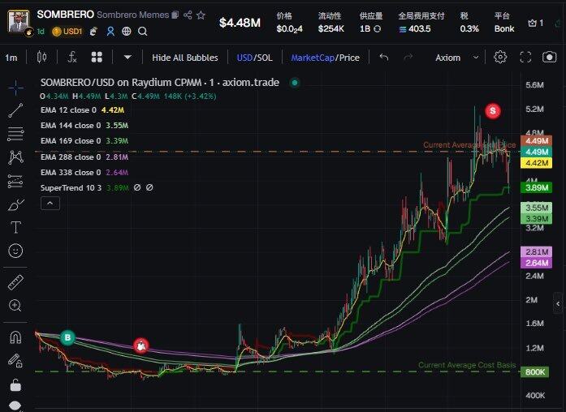Image resolution: width=566 pixels, height=412 pixels.
Task: Open the emoji sticker tool
Action: [x=15, y=251]
